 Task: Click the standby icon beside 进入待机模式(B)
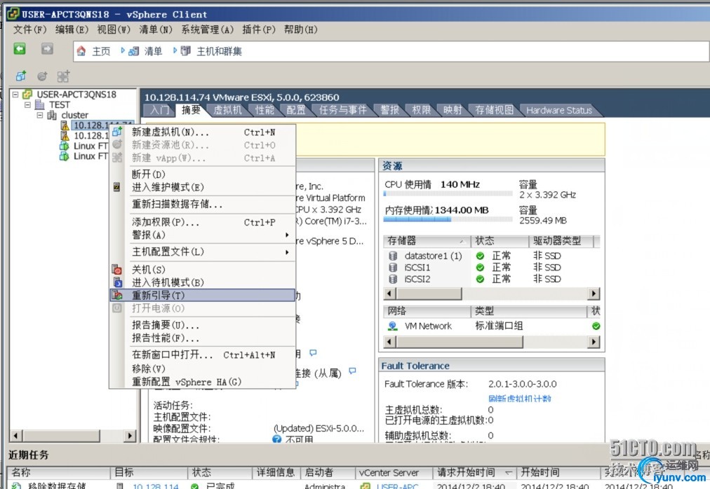[x=117, y=282]
